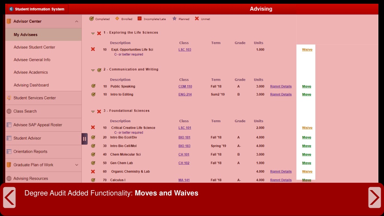This screenshot has height=216, width=384.
Task: Click the unmet X icon for Organic Chemistry & Lab
Action: coord(93,171)
